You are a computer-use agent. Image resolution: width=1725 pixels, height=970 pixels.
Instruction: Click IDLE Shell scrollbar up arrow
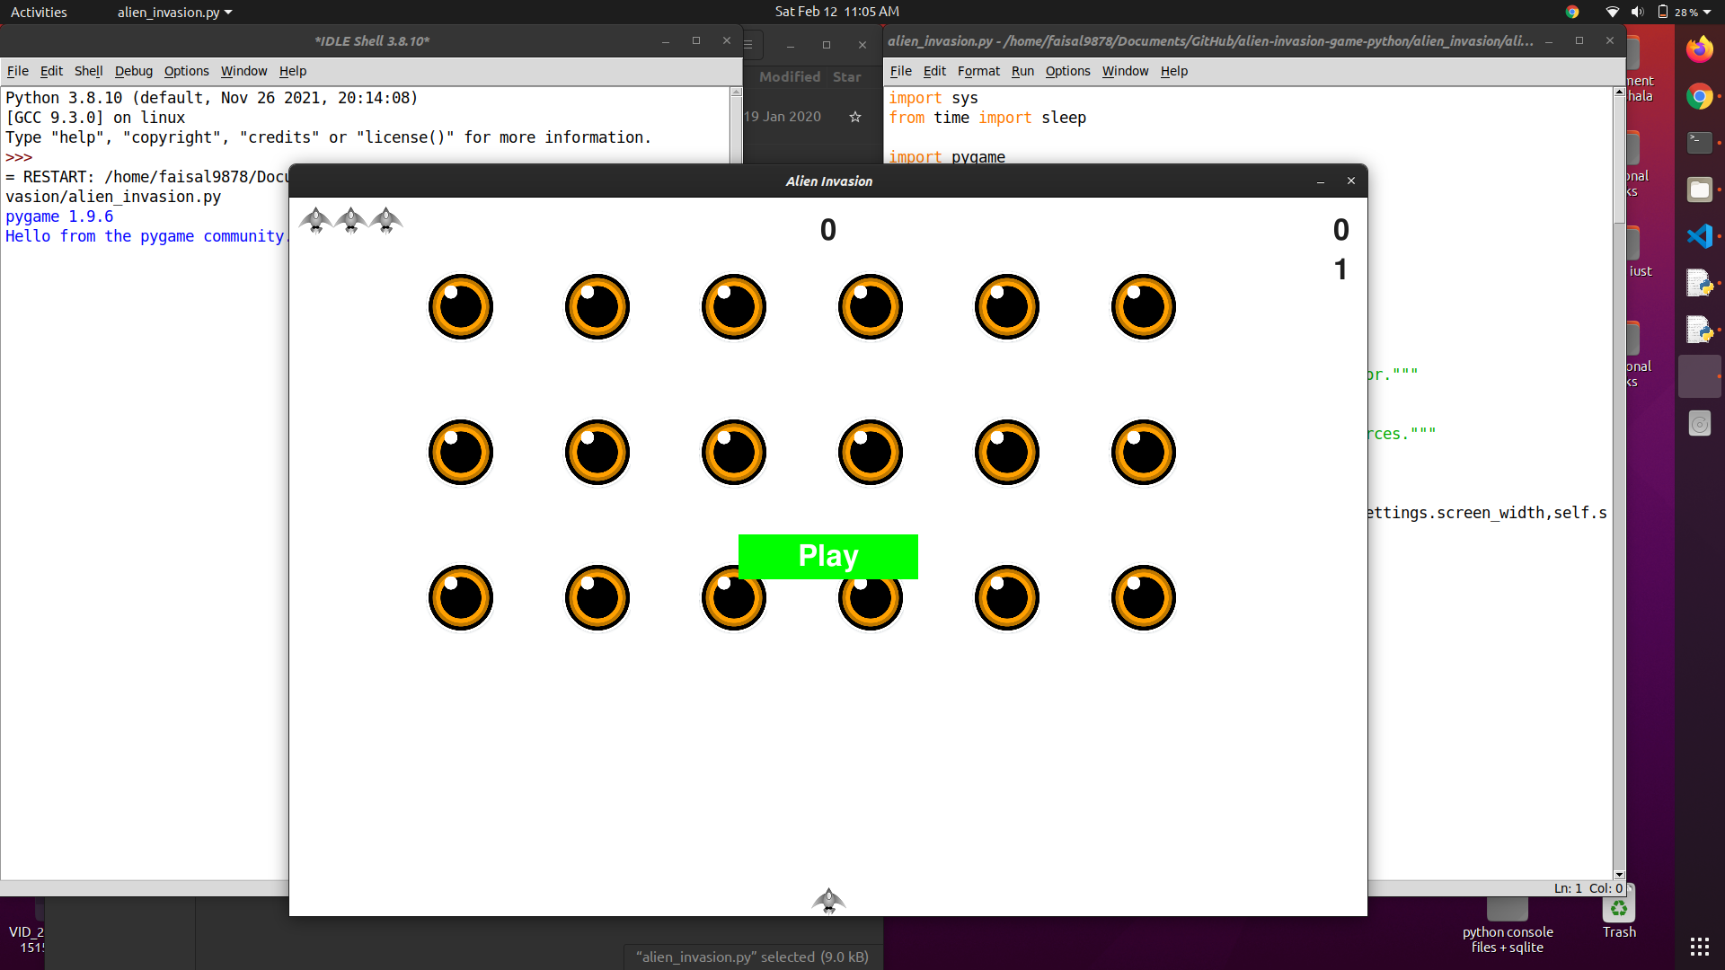coord(736,92)
